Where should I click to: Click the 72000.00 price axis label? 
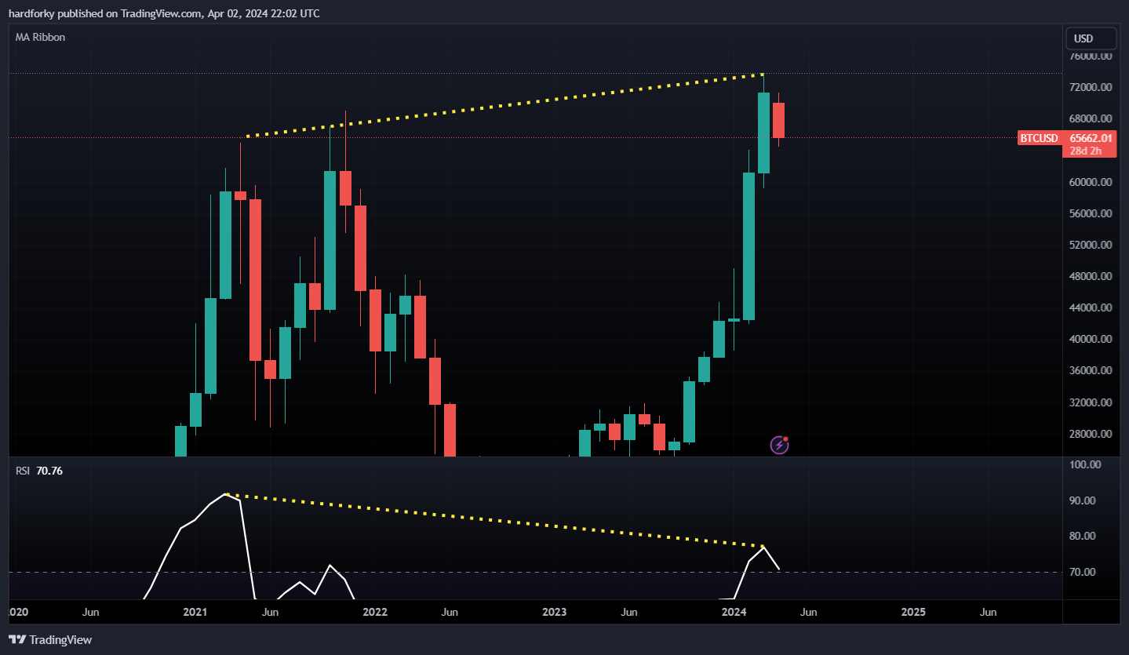point(1091,87)
